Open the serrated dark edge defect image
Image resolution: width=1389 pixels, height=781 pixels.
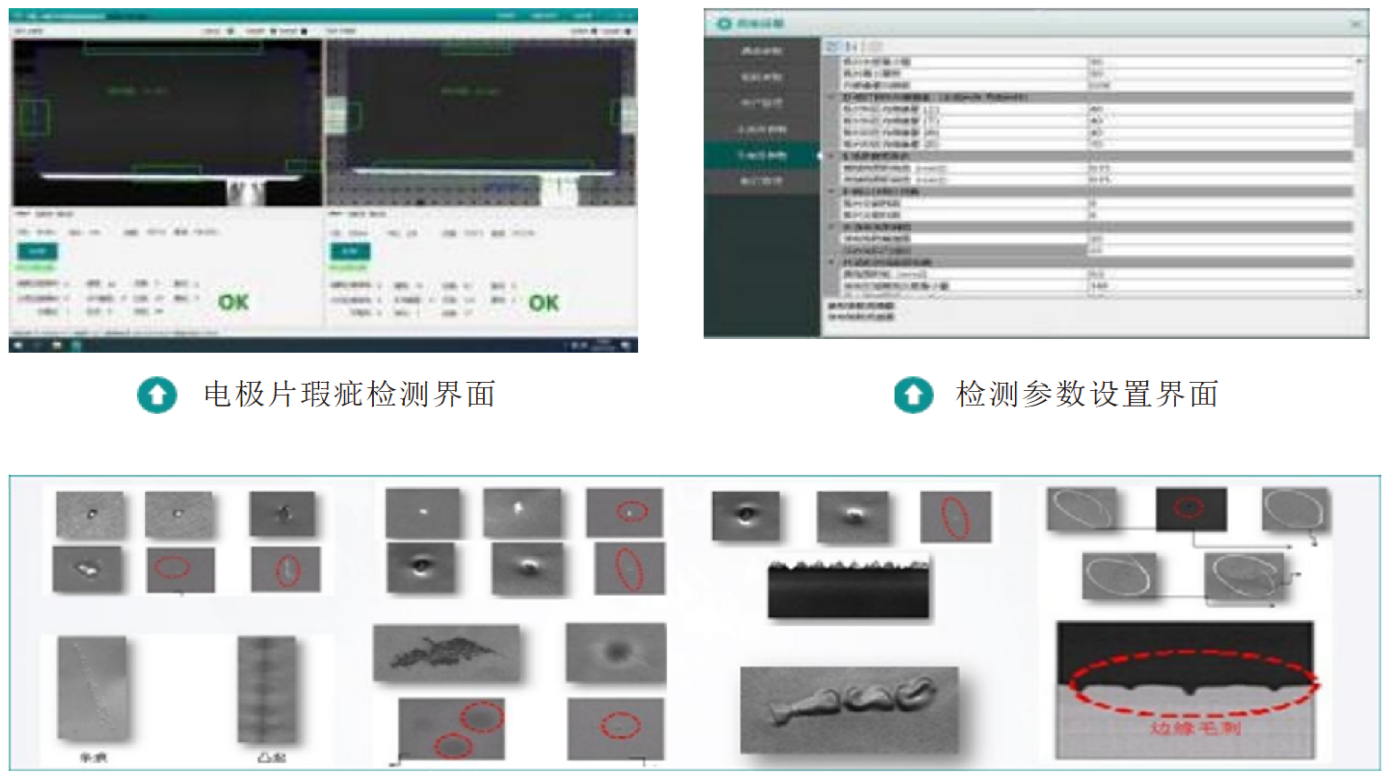[x=848, y=589]
